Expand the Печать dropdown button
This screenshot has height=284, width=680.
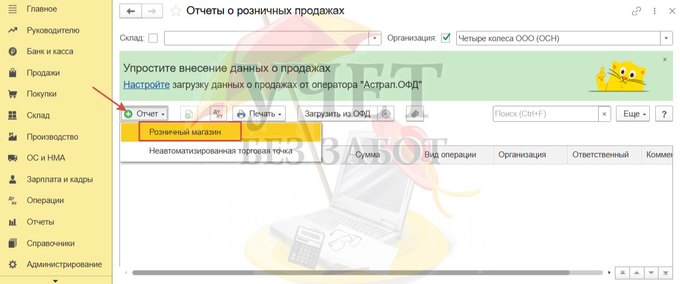(x=259, y=114)
